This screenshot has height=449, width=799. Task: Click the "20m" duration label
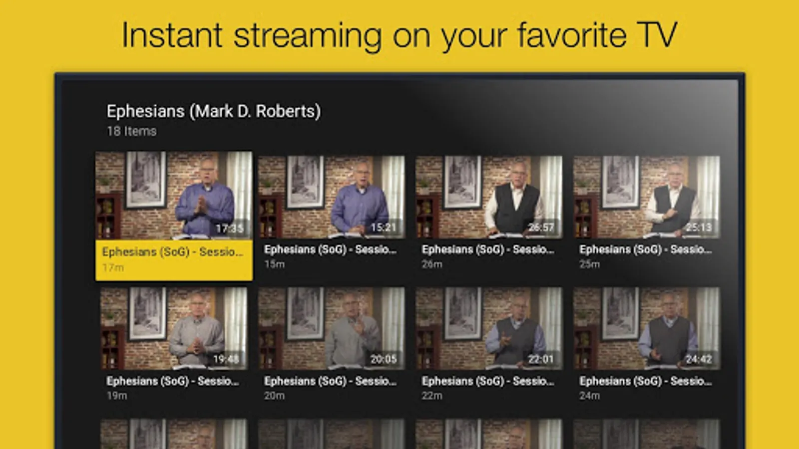tap(275, 396)
